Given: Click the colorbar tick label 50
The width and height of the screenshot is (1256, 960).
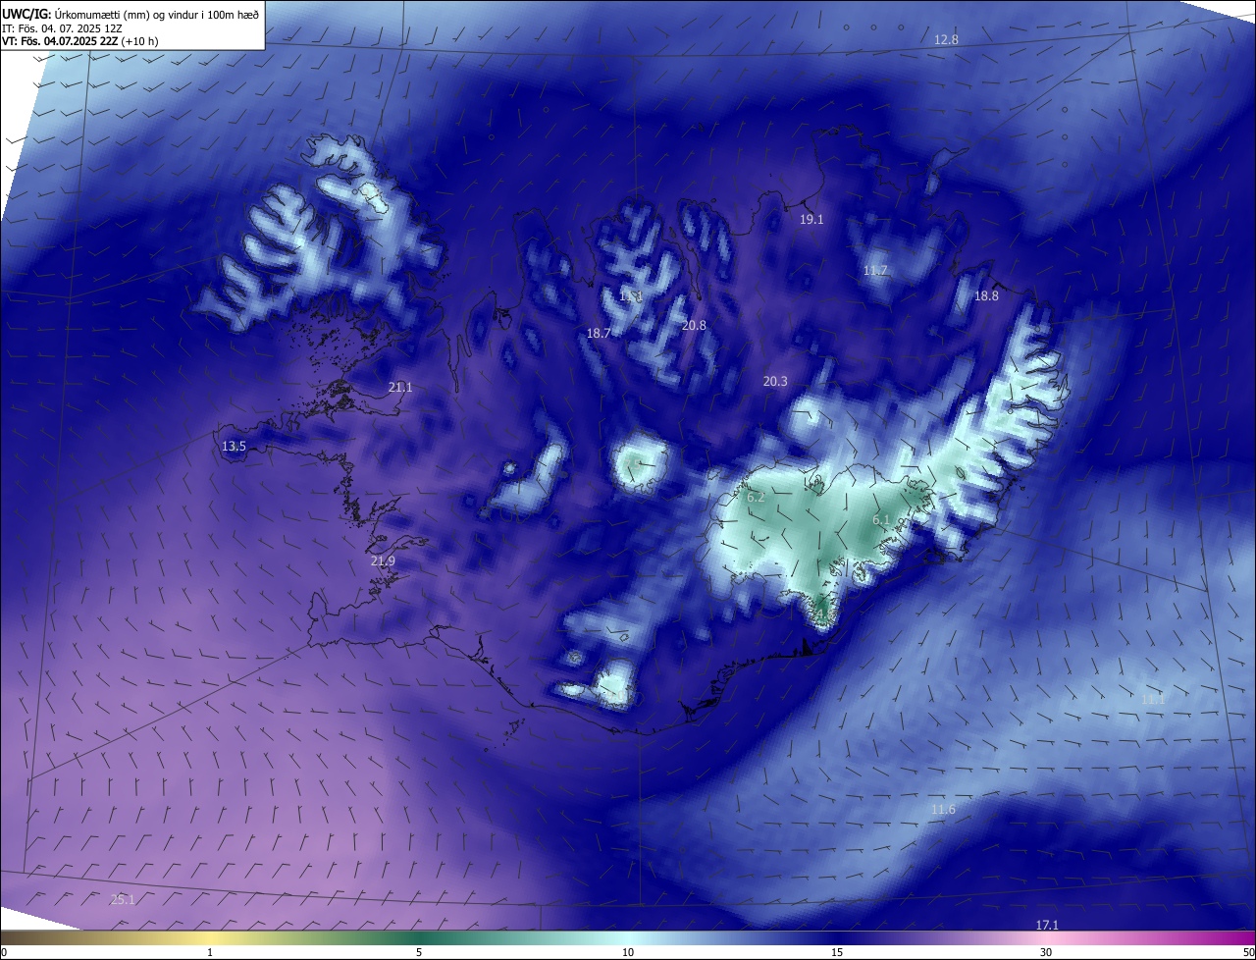Looking at the screenshot, I should 1248,953.
